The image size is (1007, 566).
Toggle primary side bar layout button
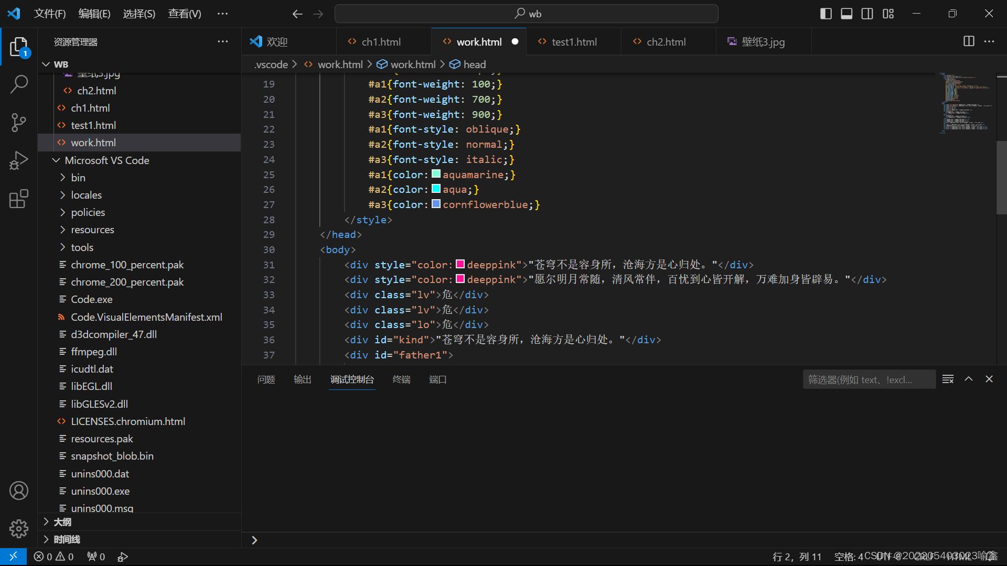point(826,14)
